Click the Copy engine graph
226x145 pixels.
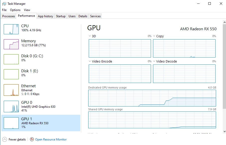pyautogui.click(x=184, y=48)
